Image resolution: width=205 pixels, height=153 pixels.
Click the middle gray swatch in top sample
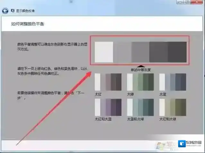click(140, 52)
